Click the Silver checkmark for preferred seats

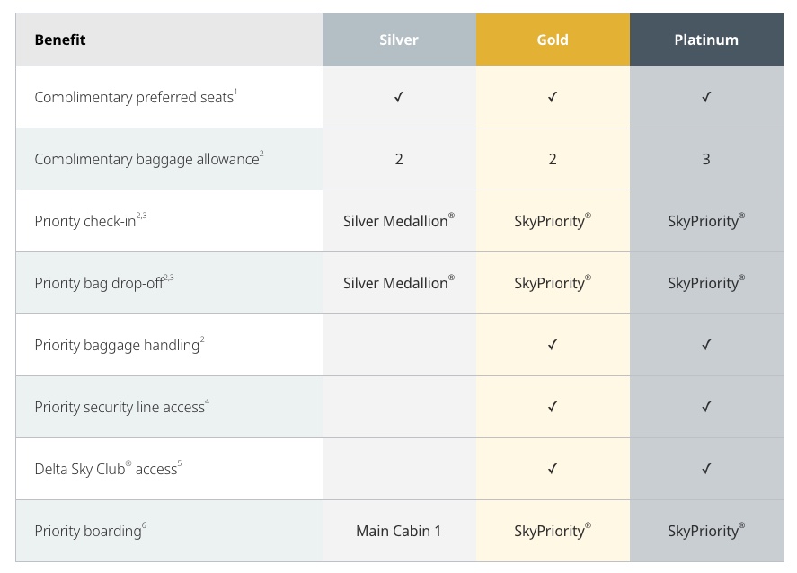click(399, 97)
